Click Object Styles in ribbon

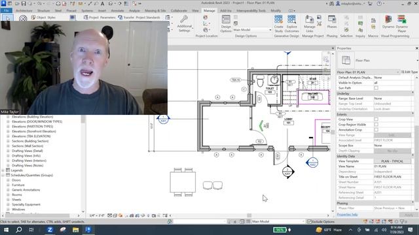[x=43, y=18]
